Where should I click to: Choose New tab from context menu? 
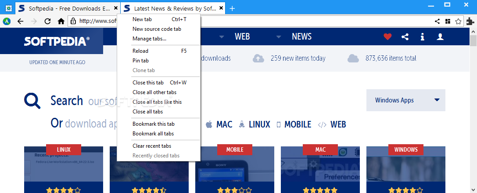[x=158, y=19]
